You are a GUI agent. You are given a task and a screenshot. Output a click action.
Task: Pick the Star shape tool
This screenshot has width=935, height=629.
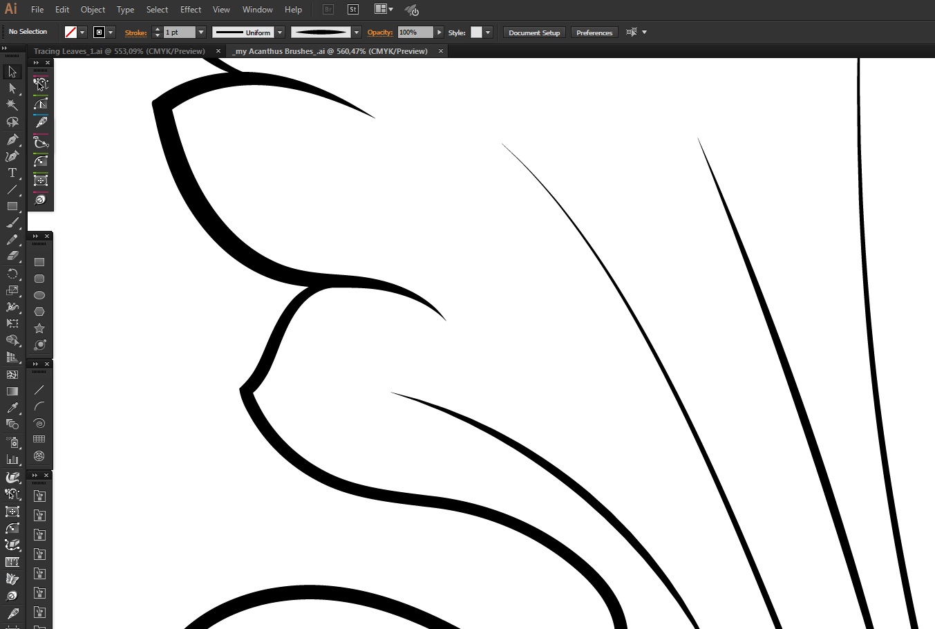pos(39,328)
